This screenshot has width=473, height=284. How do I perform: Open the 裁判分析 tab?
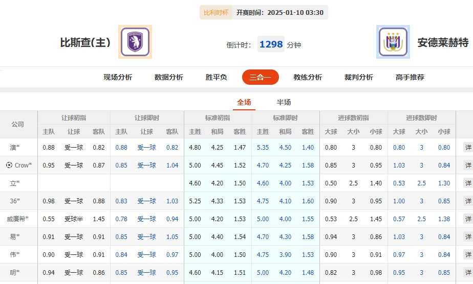(359, 77)
